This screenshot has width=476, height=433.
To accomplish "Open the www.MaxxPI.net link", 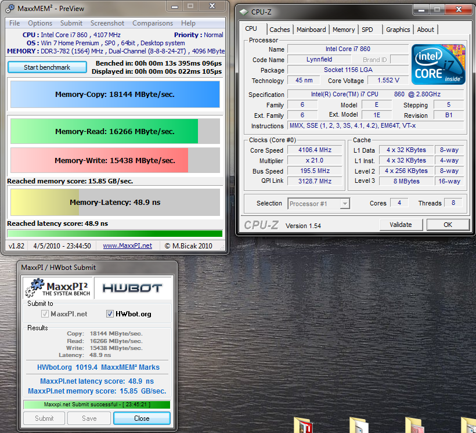I will [x=128, y=246].
